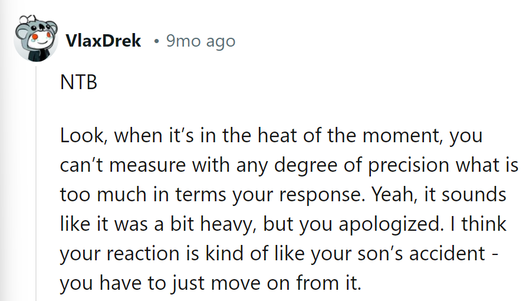The width and height of the screenshot is (526, 301).
Task: Click the word 'precision' in the comment
Action: coord(408,165)
